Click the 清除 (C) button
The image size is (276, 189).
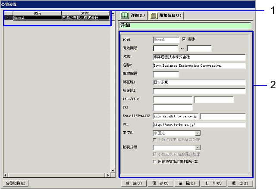click(187, 183)
